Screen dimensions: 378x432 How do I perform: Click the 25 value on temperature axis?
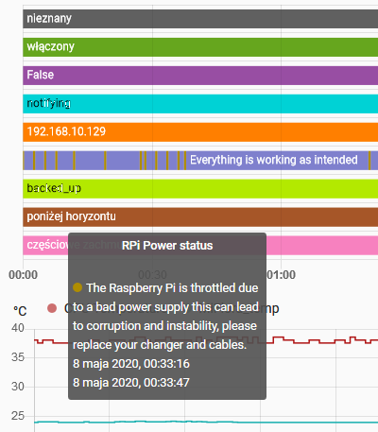(18, 416)
